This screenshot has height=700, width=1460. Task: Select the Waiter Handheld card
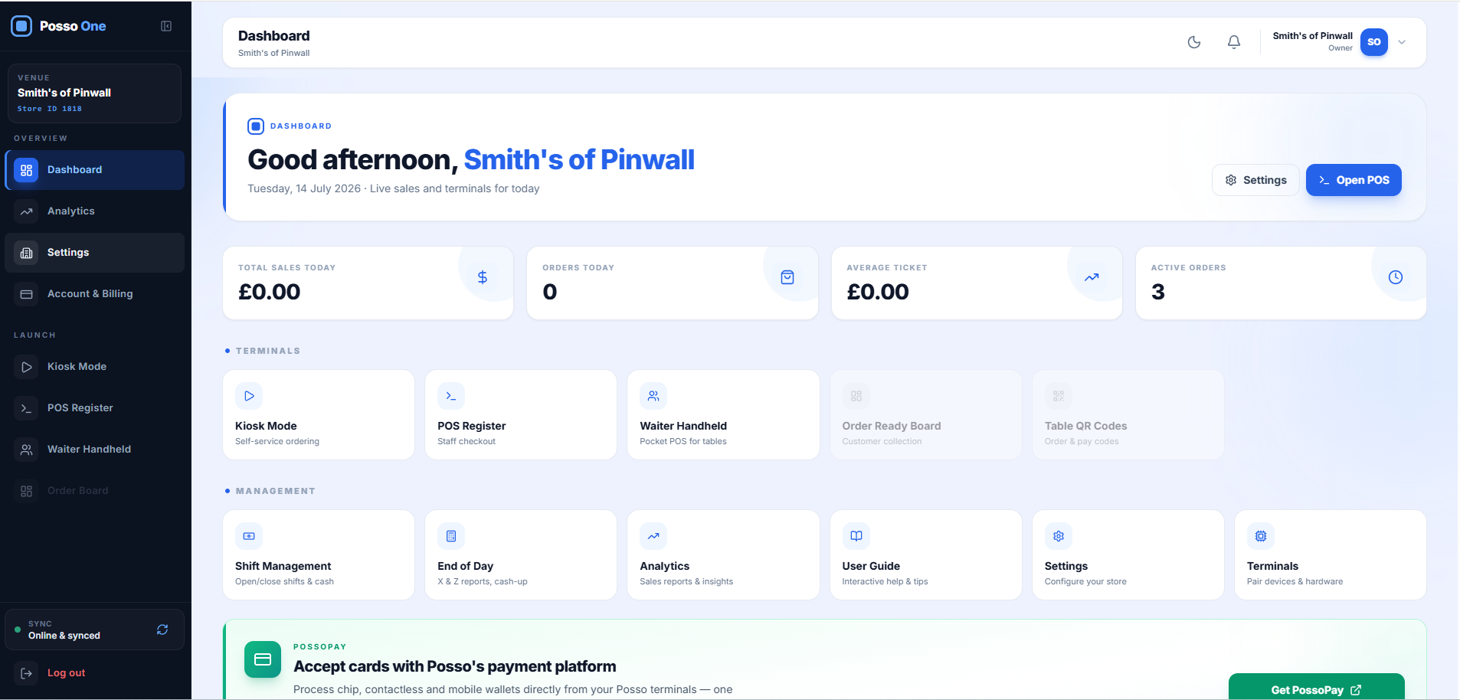coord(723,415)
